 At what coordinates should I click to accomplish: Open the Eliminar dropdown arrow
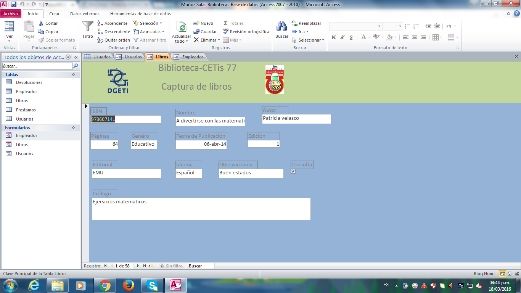[219, 40]
